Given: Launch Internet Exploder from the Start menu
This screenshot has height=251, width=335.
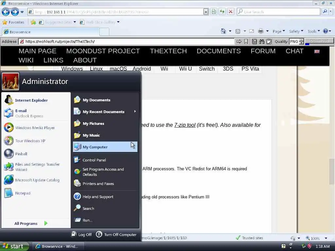Looking at the screenshot, I should pos(36,100).
